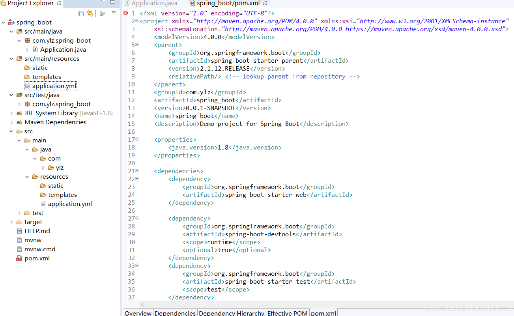This screenshot has height=316, width=514.
Task: Click the version text 2.1.12.RELEASE
Action: 225,68
